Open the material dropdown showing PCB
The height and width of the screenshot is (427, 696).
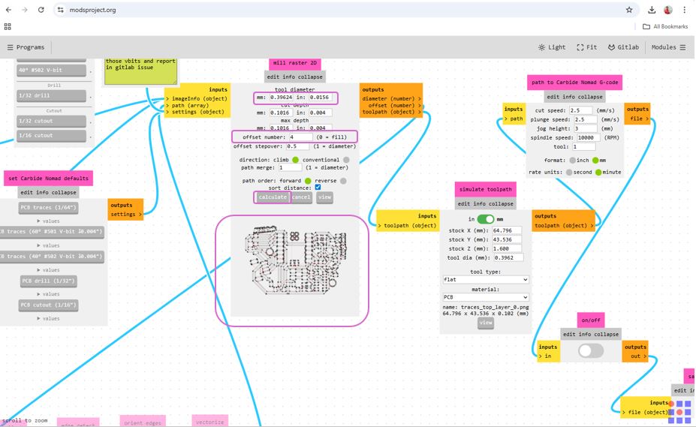click(486, 297)
